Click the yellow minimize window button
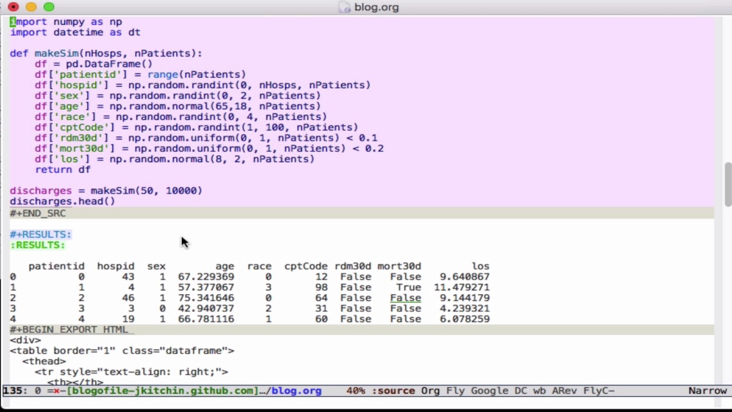The height and width of the screenshot is (412, 732). tap(31, 7)
